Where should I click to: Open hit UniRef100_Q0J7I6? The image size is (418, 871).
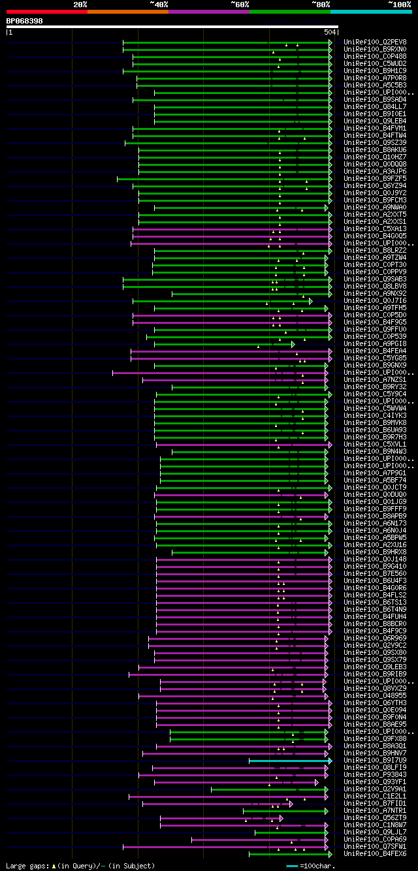pyautogui.click(x=375, y=300)
